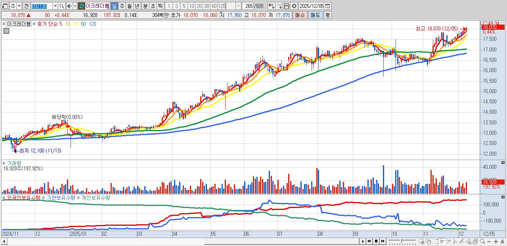Click the minus zoom-out icon
The width and height of the screenshot is (507, 246).
tap(489, 241)
